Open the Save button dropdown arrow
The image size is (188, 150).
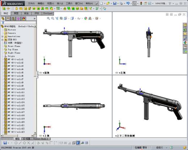click(x=118, y=4)
